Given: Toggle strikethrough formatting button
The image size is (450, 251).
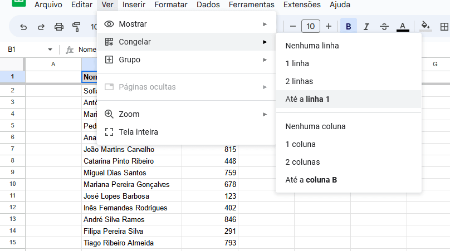Looking at the screenshot, I should [x=384, y=26].
